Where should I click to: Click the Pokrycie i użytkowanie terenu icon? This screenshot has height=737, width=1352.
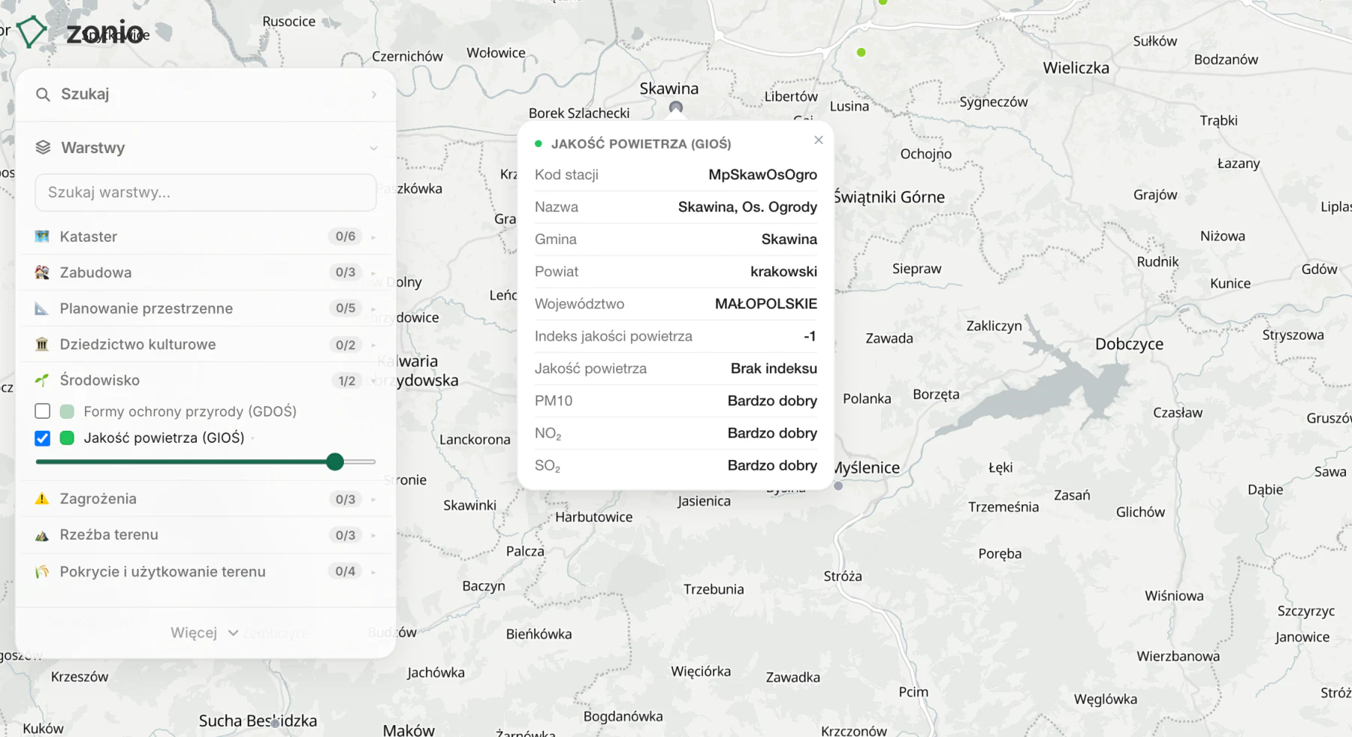click(42, 572)
